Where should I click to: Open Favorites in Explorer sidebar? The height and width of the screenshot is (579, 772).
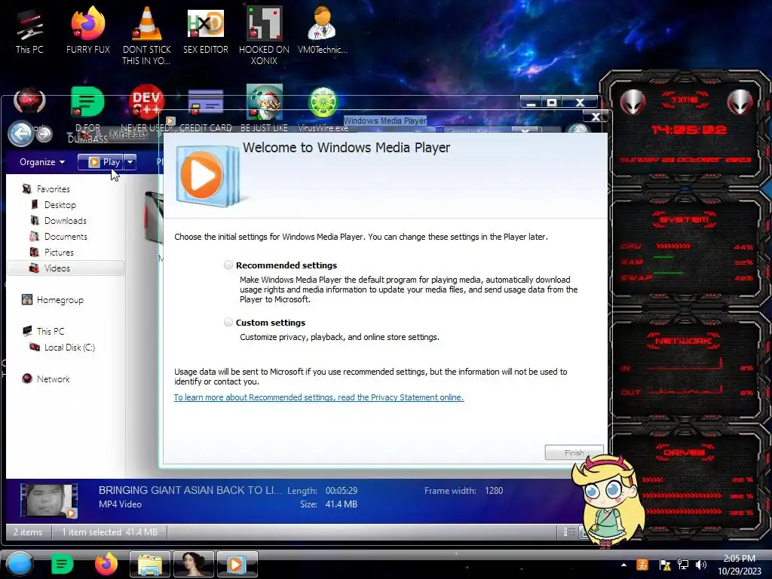[x=53, y=189]
